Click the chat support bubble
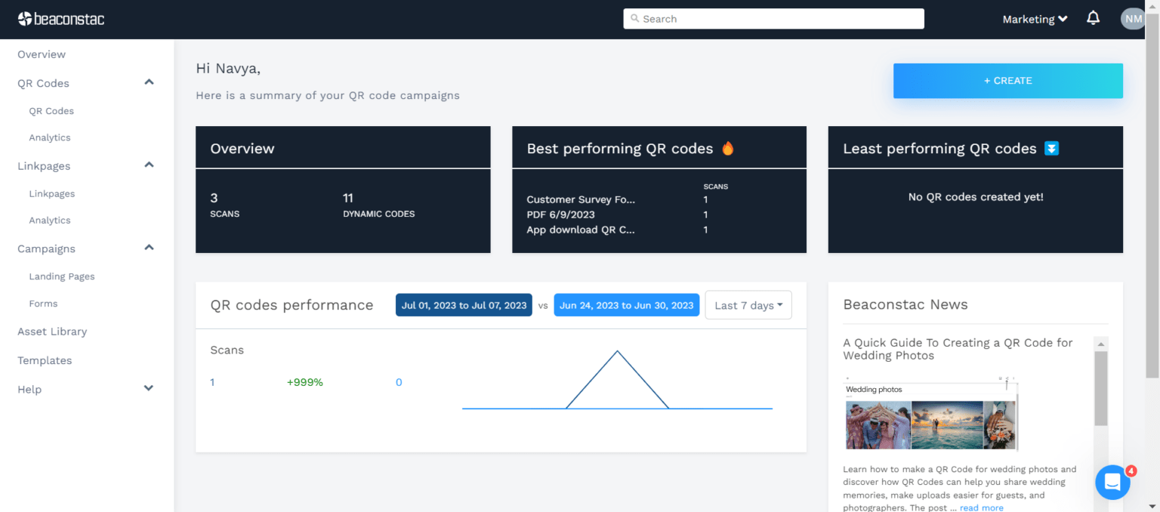Viewport: 1160px width, 512px height. pyautogui.click(x=1112, y=482)
